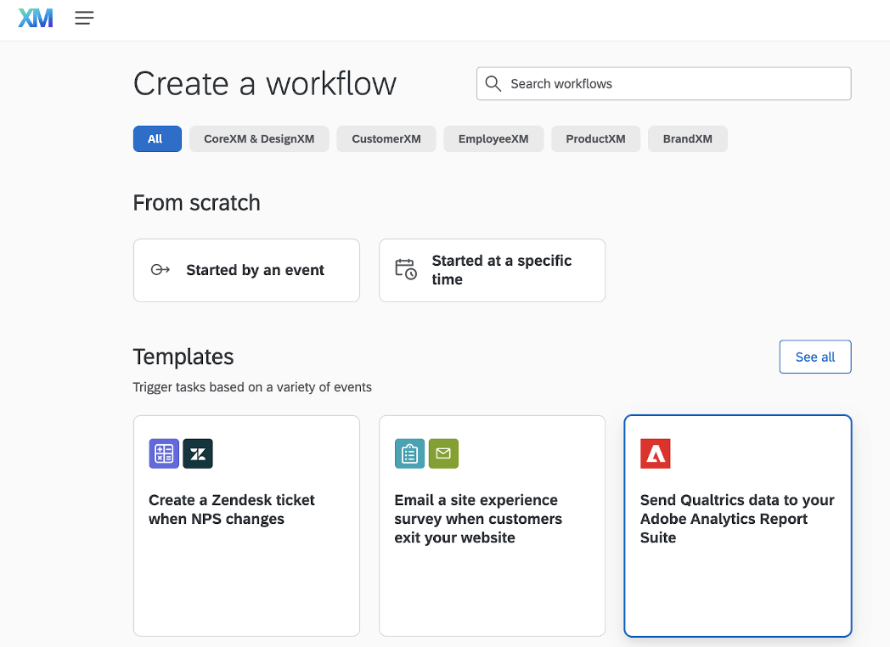Filter by CoreXM & DesignXM
The image size is (890, 647).
coord(259,139)
